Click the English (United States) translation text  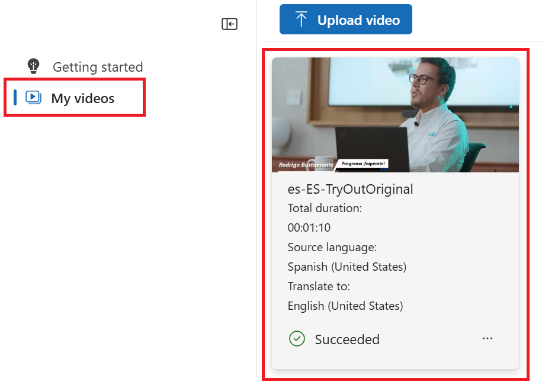coord(345,306)
